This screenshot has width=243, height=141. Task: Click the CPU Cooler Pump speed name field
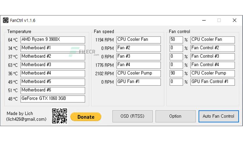139,74
